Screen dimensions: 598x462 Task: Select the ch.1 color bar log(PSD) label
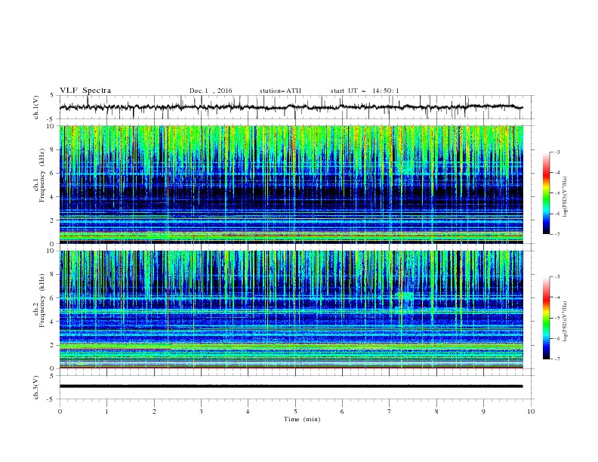coord(566,197)
